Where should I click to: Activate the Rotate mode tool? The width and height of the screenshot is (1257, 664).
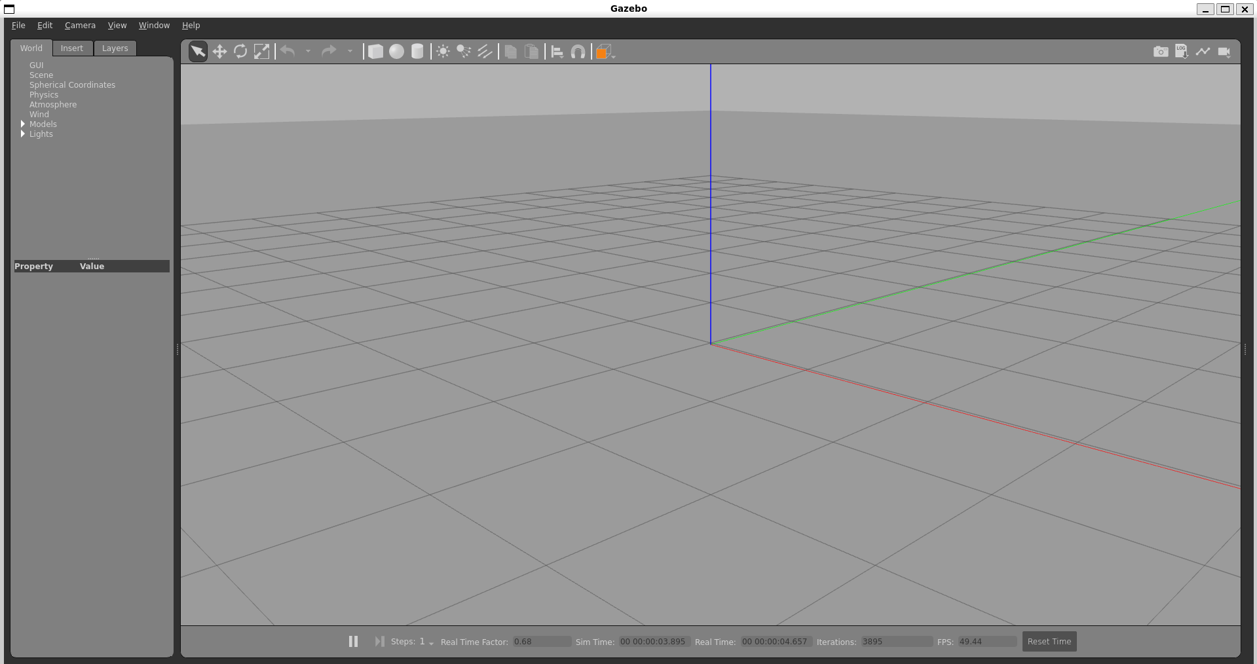pyautogui.click(x=240, y=52)
